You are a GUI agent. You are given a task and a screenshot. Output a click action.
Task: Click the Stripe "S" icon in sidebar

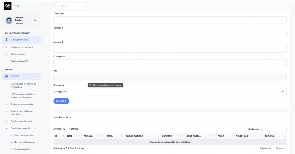tap(7, 40)
